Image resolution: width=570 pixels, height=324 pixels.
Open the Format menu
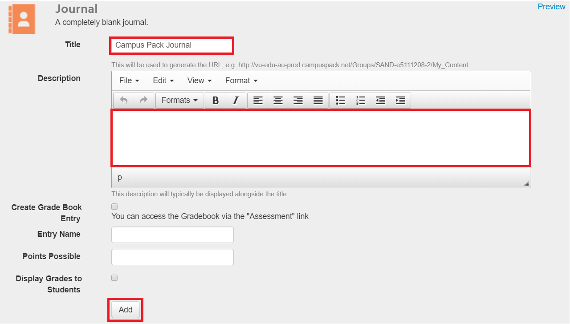(241, 81)
